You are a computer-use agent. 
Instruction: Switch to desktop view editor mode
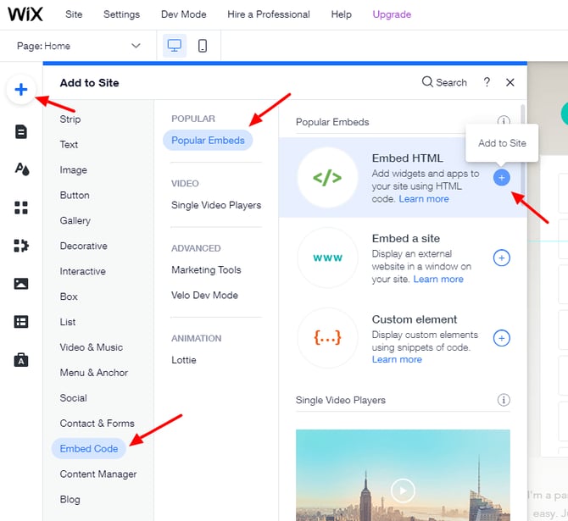(175, 46)
